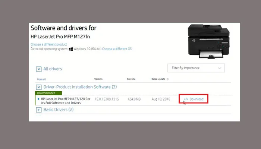The width and height of the screenshot is (261, 149).
Task: Click the Choose a different product link
Action: [x=49, y=44]
